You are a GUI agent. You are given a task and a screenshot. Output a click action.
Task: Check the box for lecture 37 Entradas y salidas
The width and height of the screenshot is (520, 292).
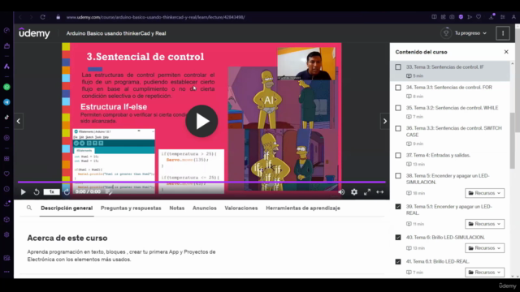click(398, 155)
